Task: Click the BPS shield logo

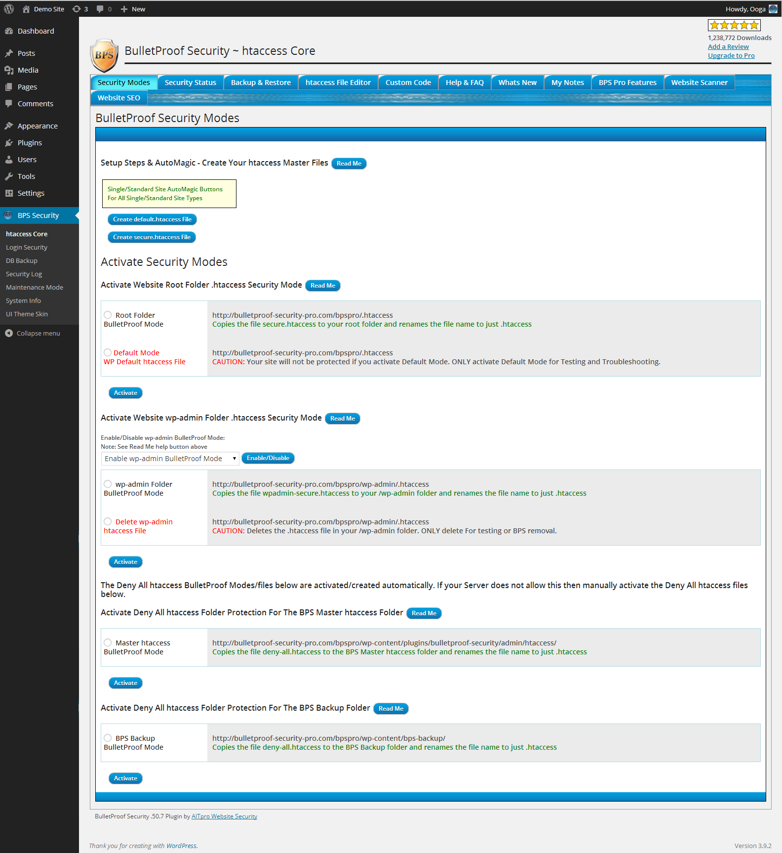Action: click(104, 55)
